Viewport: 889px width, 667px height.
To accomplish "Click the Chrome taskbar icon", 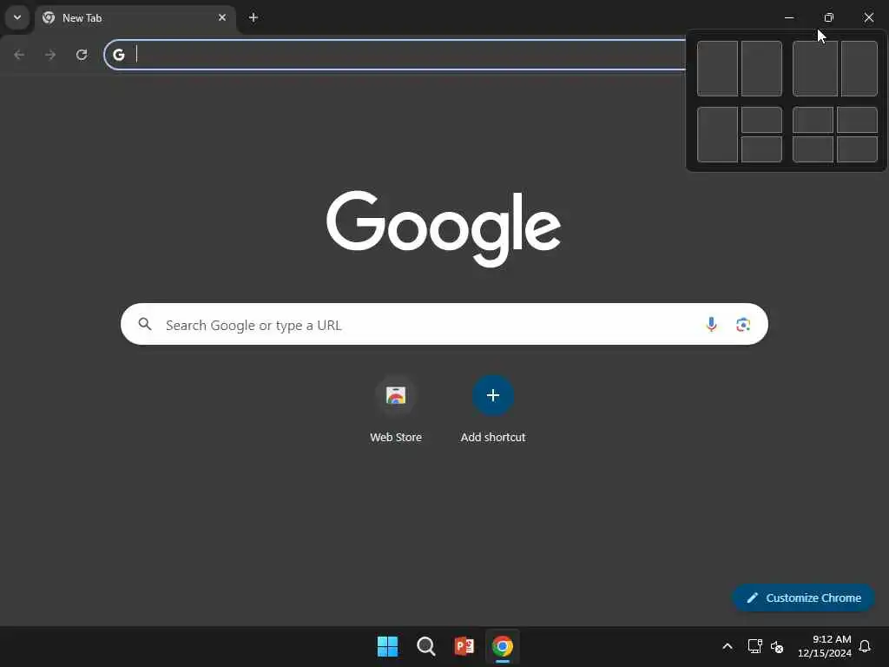I will click(503, 646).
